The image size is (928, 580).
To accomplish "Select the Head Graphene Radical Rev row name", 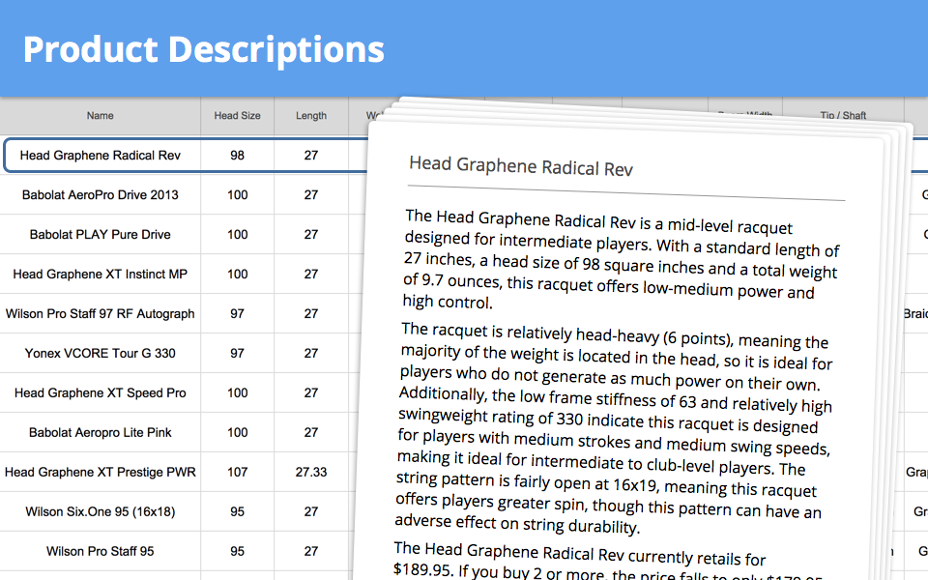I will [100, 155].
